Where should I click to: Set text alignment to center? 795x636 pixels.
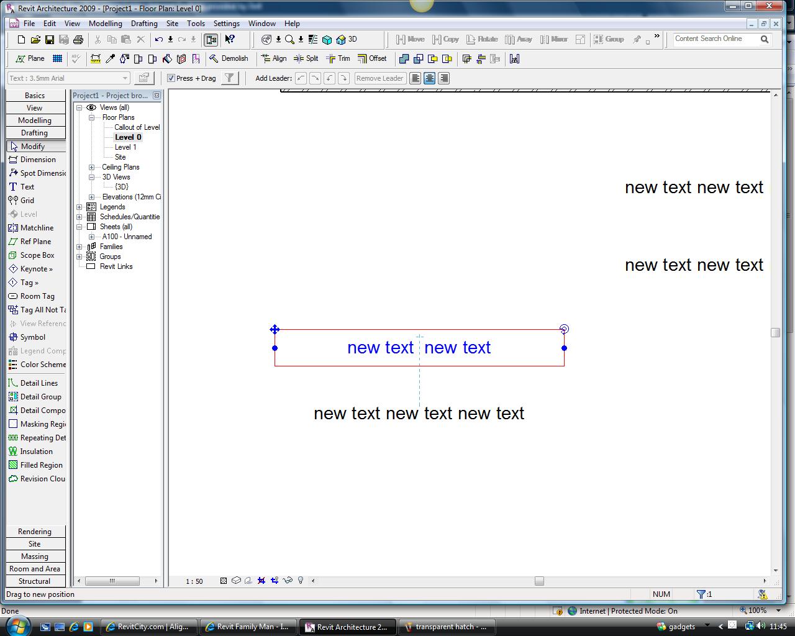(429, 78)
